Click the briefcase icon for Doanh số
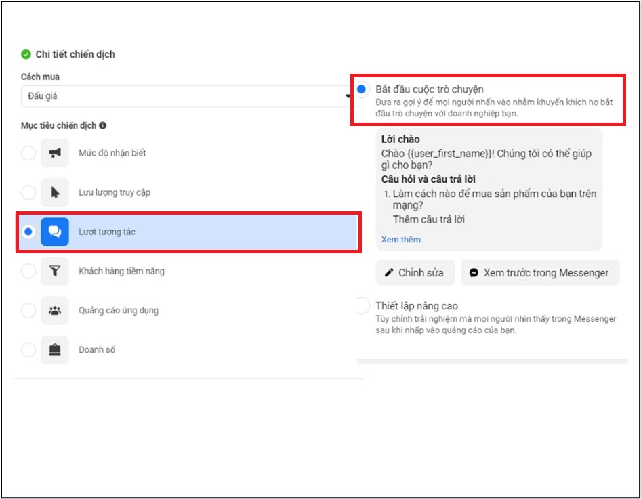This screenshot has height=499, width=641. click(55, 349)
